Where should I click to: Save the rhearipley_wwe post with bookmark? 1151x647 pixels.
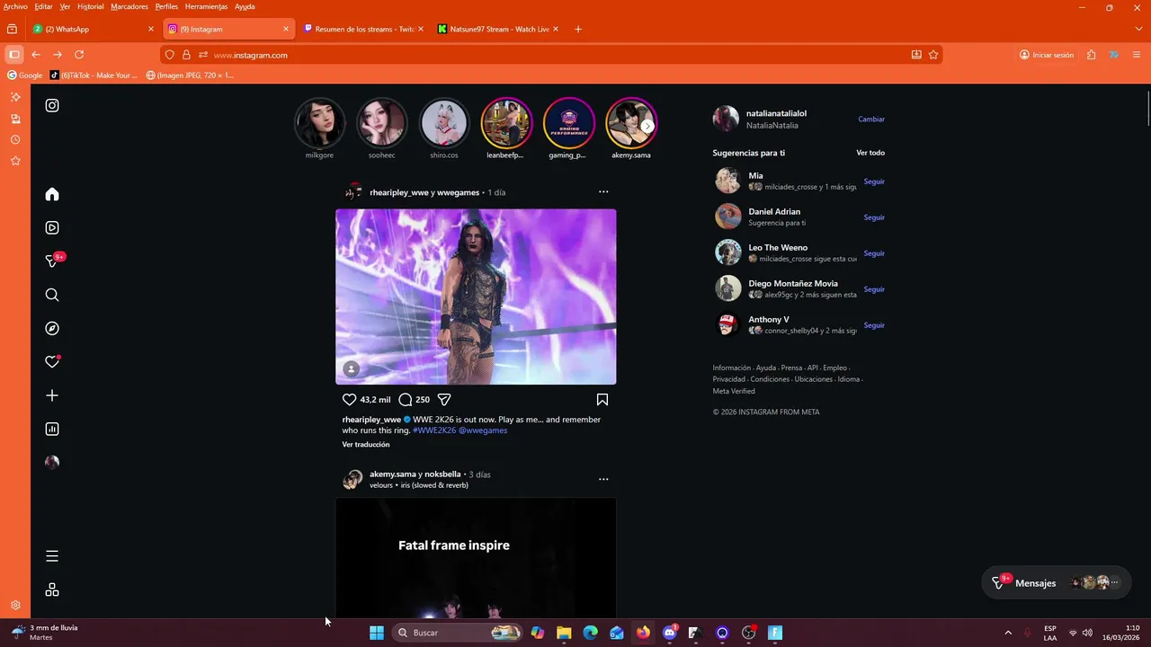(x=602, y=399)
